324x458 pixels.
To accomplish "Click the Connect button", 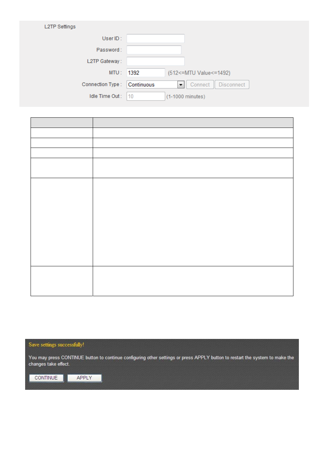I will (200, 84).
